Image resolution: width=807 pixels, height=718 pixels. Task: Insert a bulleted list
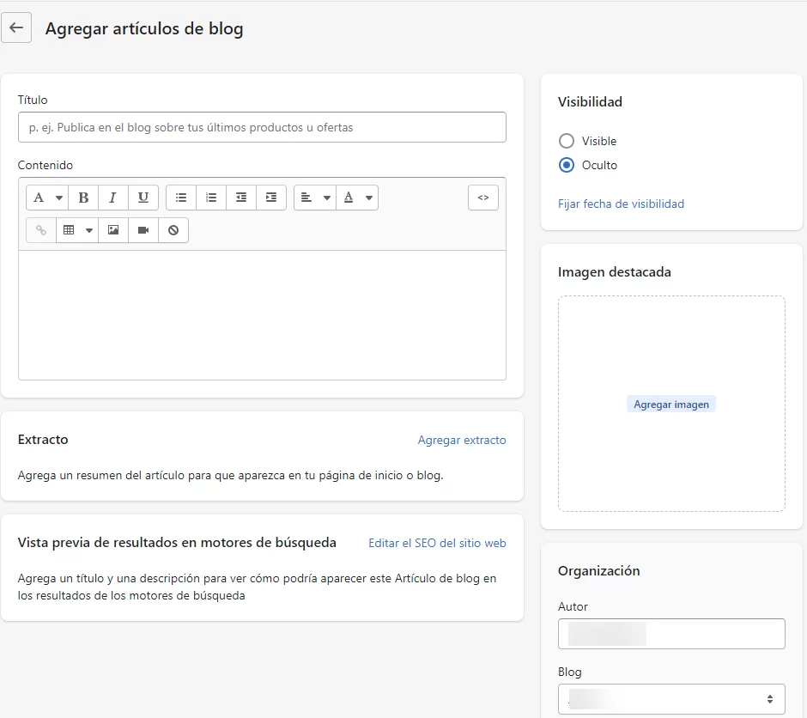[181, 198]
